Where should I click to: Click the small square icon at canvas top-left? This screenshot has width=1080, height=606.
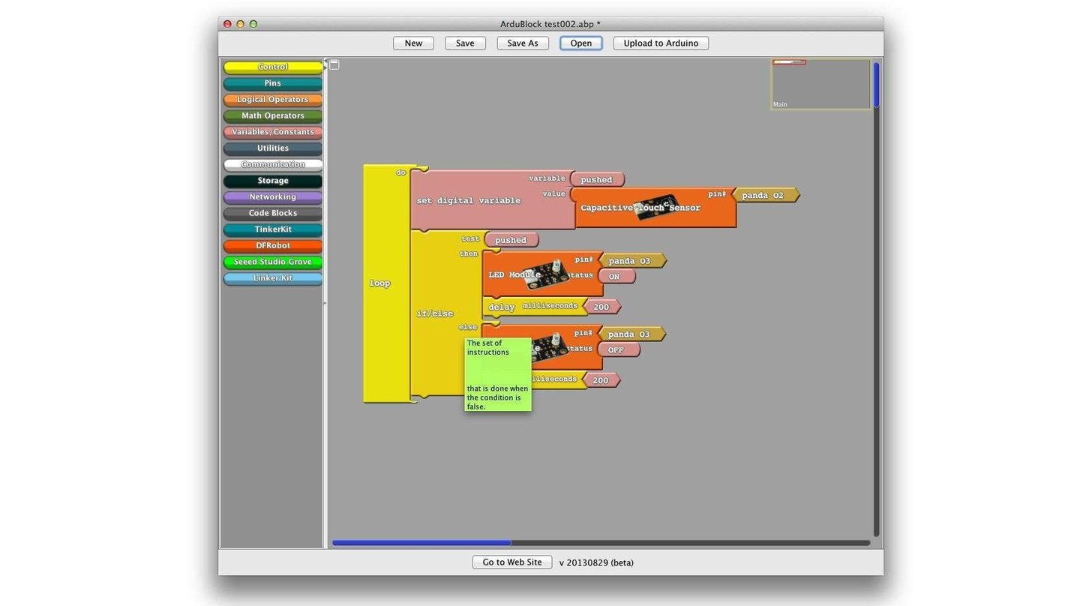pos(334,65)
